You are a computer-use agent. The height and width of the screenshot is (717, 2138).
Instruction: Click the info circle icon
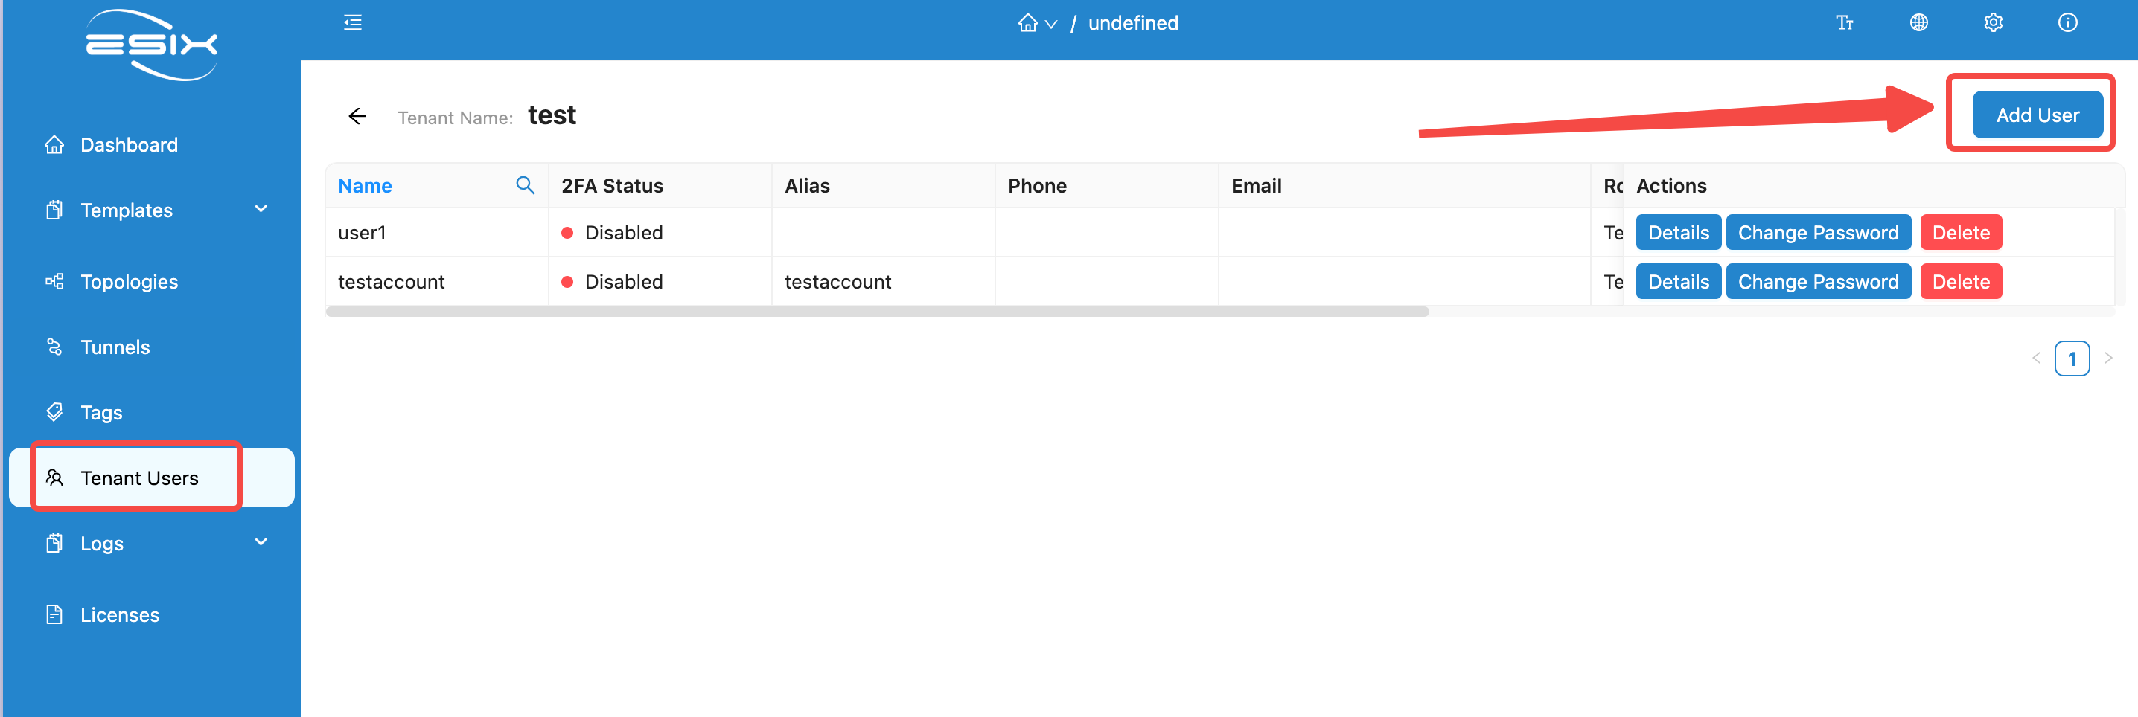[x=2067, y=23]
